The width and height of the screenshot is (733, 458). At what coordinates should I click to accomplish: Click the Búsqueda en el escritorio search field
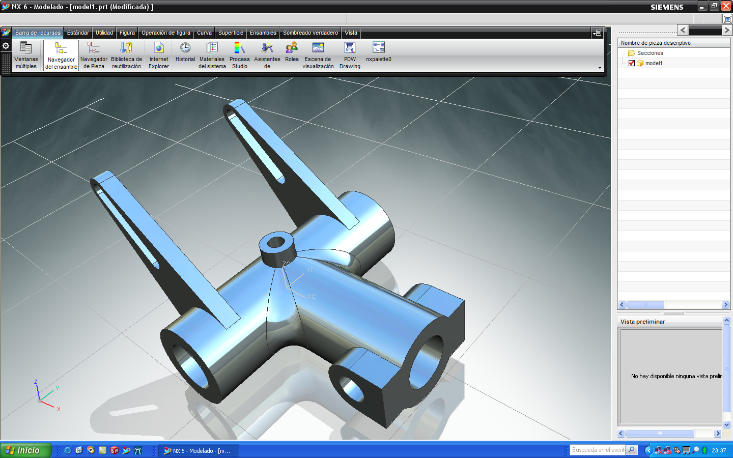[x=598, y=450]
